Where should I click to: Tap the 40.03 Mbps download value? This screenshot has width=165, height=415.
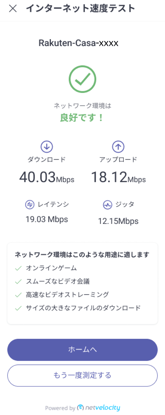pyautogui.click(x=47, y=177)
